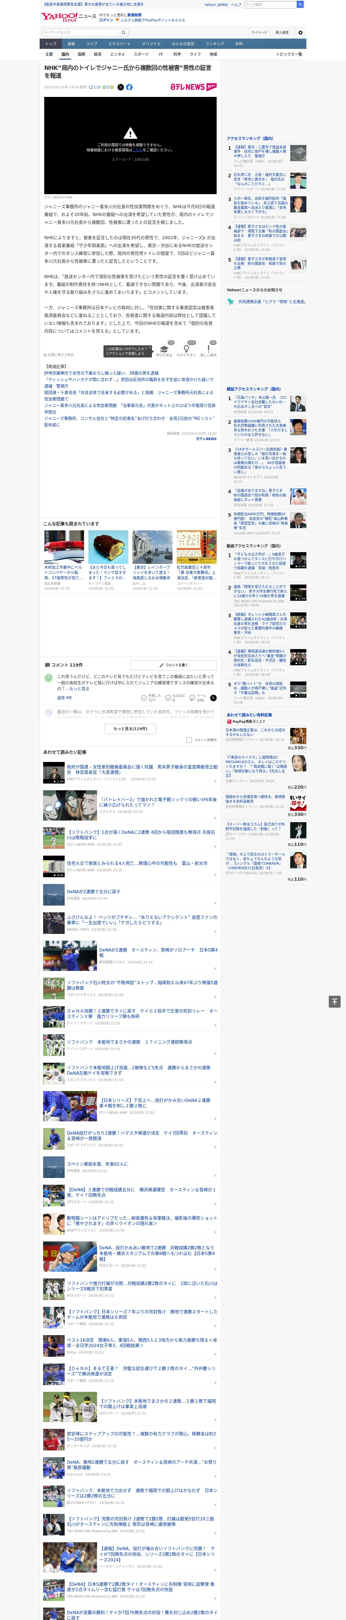346x1620 pixels.
Task: Open settings via the gear icon
Action: point(300,32)
